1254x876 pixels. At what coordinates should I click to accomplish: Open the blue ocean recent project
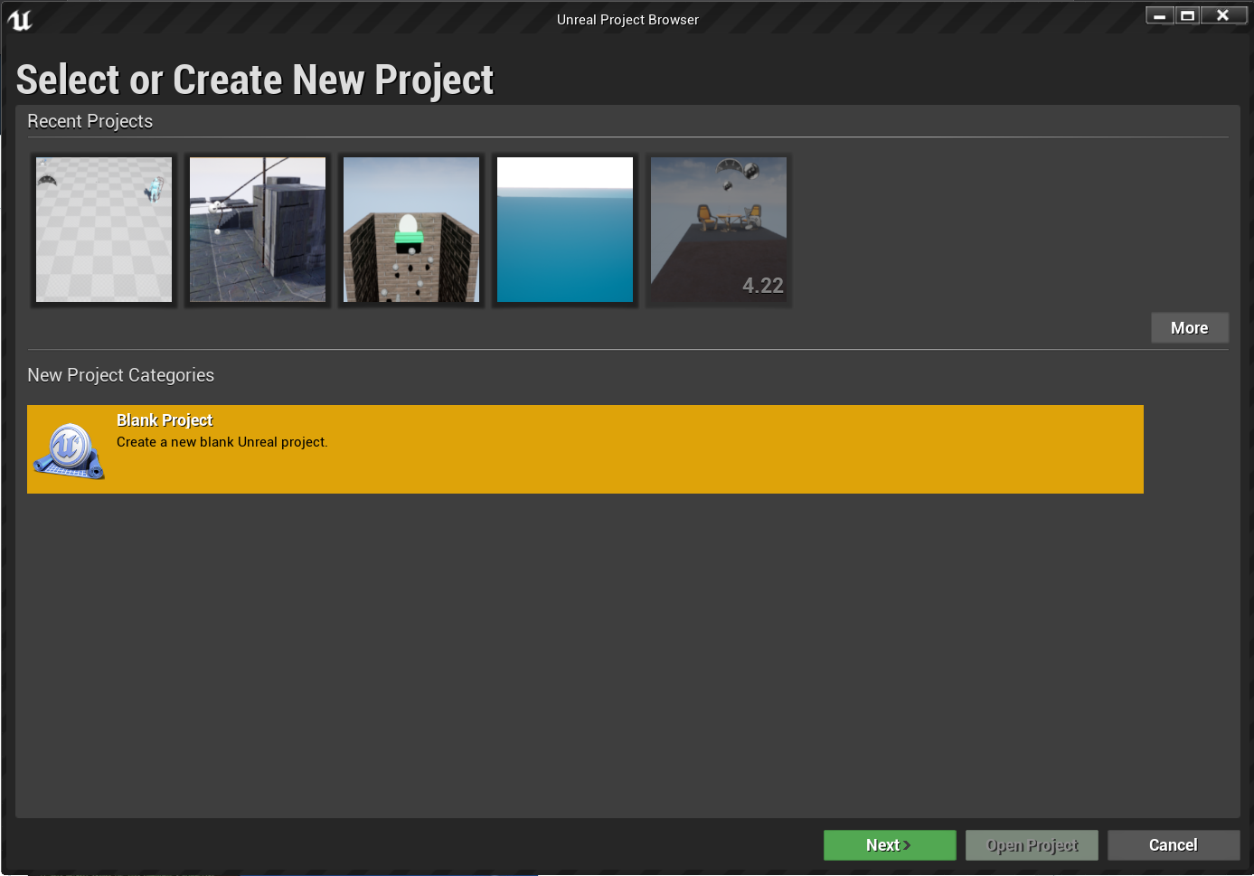coord(565,230)
